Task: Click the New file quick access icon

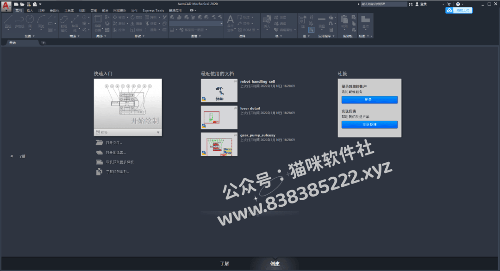Action: pos(16,4)
